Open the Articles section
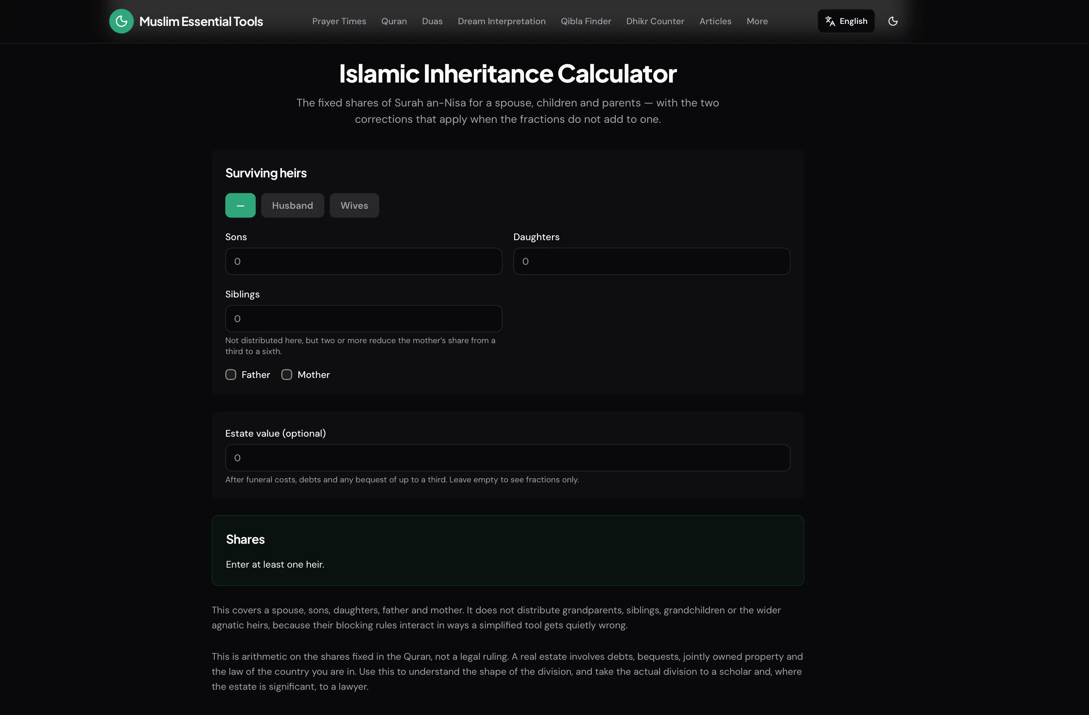This screenshot has height=715, width=1089. pos(715,21)
